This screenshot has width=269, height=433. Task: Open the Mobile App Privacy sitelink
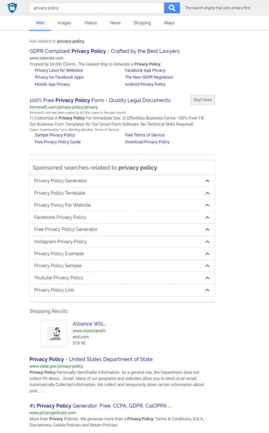point(52,84)
